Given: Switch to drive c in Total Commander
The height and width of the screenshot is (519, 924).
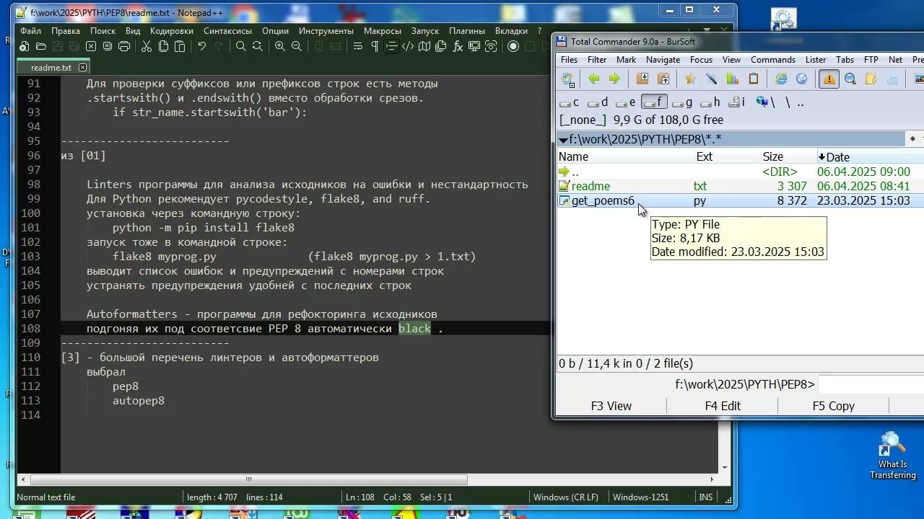Looking at the screenshot, I should tap(570, 102).
